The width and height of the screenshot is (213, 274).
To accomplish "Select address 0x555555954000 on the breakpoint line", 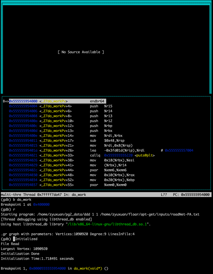I will click(x=23, y=101).
